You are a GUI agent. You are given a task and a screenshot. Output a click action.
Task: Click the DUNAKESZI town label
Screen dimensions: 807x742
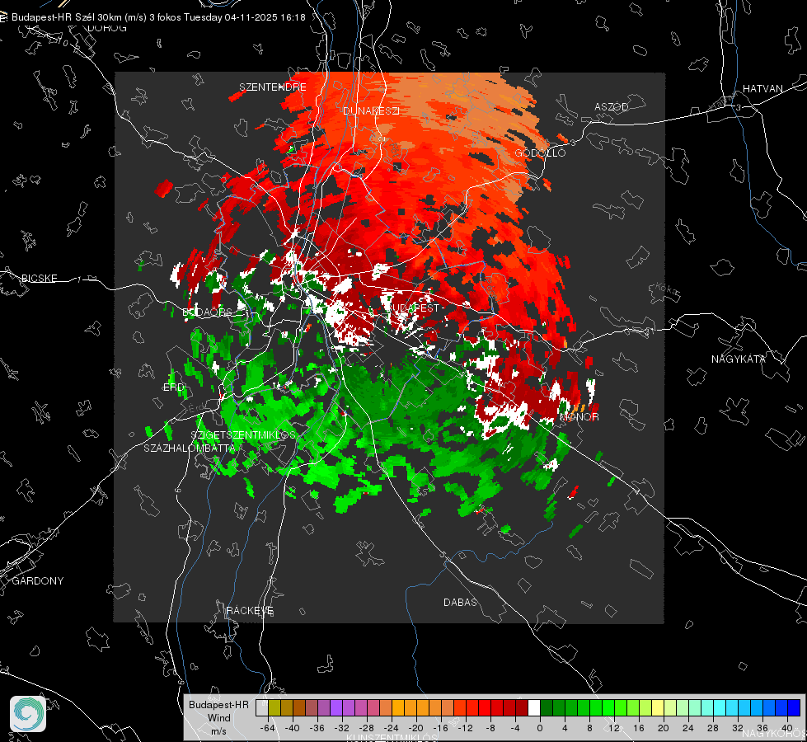(x=371, y=110)
